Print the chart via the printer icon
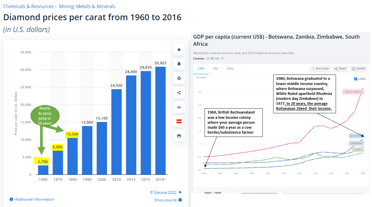The image size is (372, 207). [179, 136]
